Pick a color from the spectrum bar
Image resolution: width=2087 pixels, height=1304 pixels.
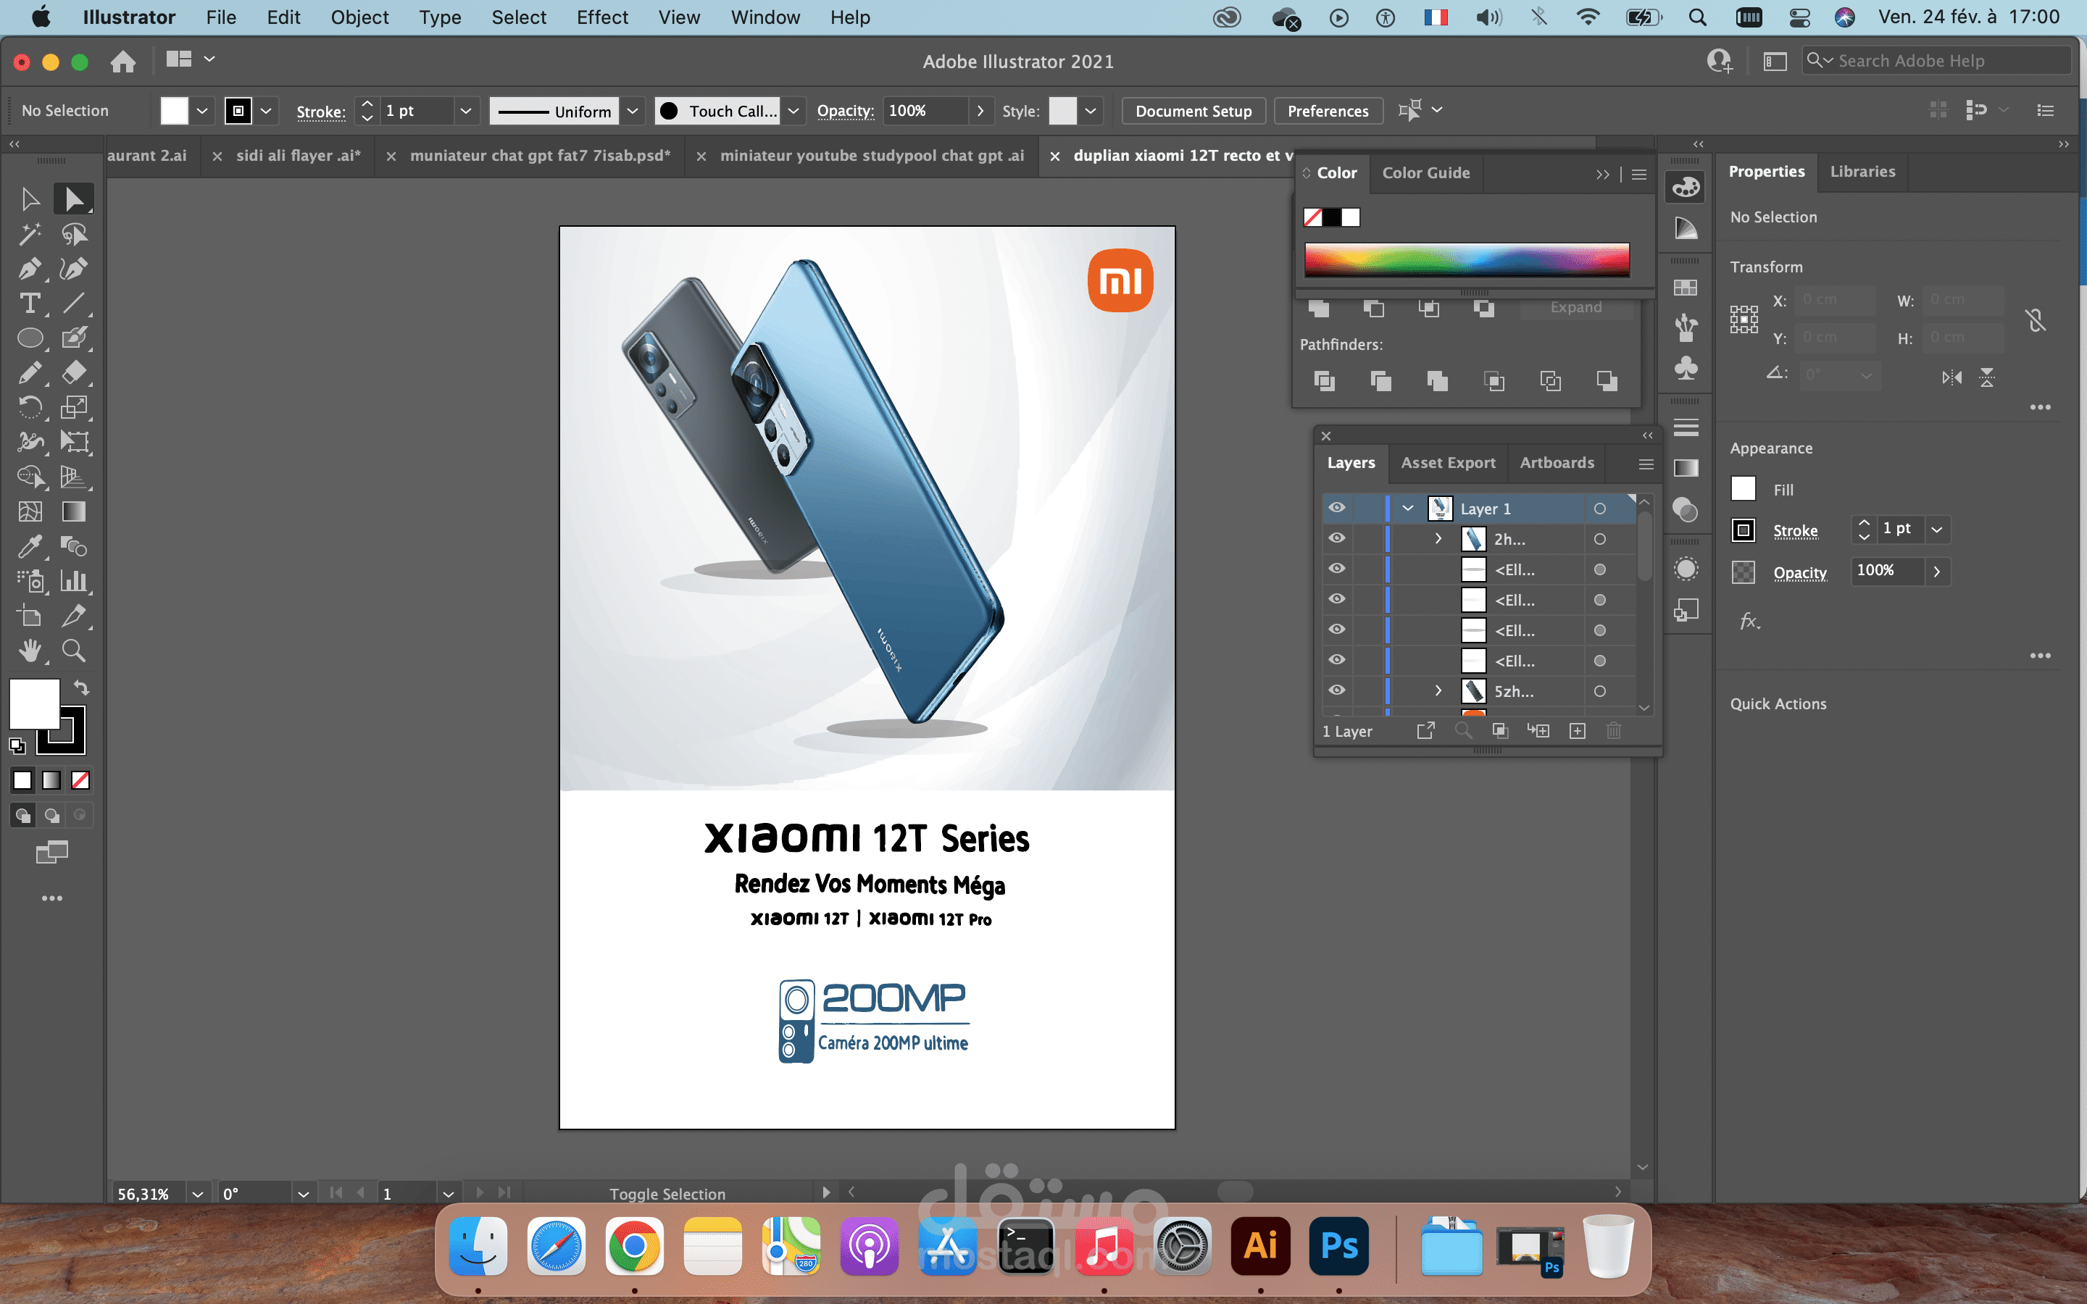pyautogui.click(x=1466, y=259)
